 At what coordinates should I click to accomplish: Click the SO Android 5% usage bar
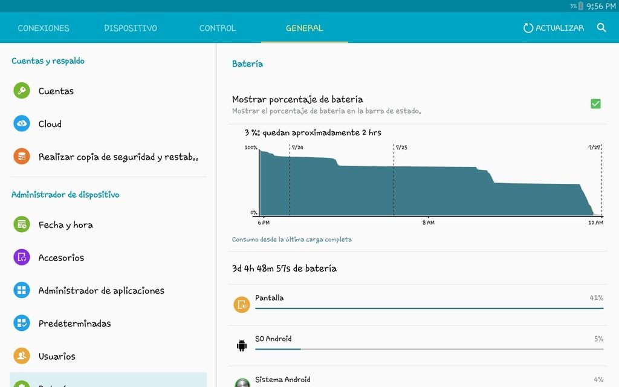[429, 349]
